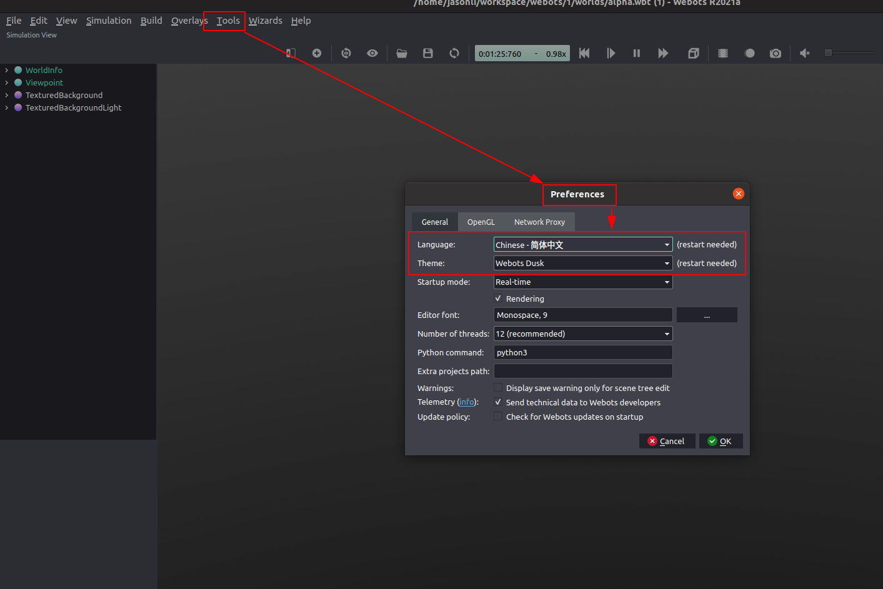Reload the world with the circular arrows icon
The height and width of the screenshot is (589, 883).
[x=454, y=53]
